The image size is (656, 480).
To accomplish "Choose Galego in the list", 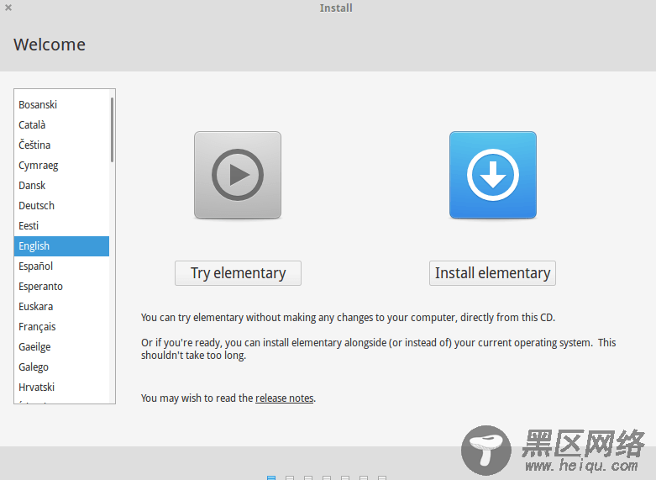I will click(x=61, y=367).
